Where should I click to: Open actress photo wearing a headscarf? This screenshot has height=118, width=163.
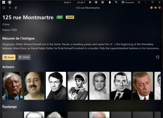[x=99, y=86]
